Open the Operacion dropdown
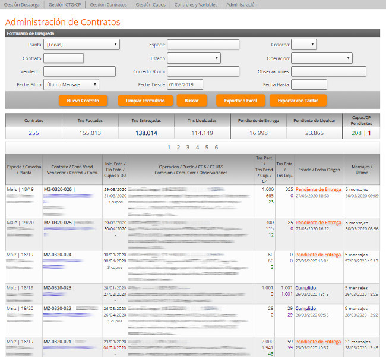 (x=322, y=58)
